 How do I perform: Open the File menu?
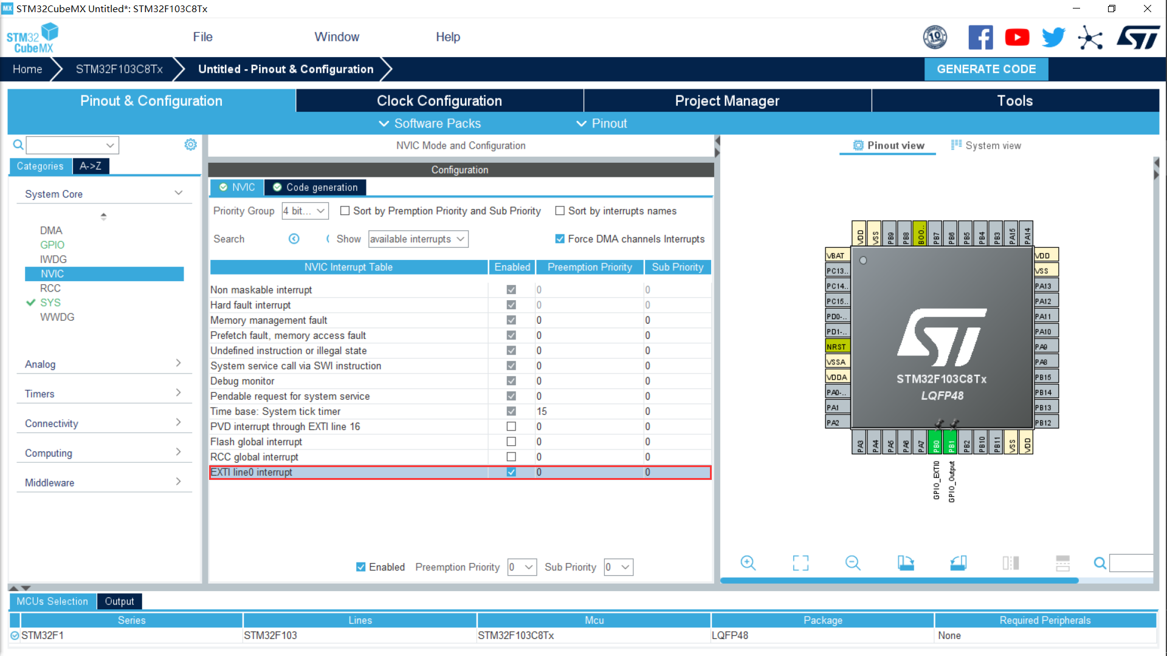[x=202, y=37]
